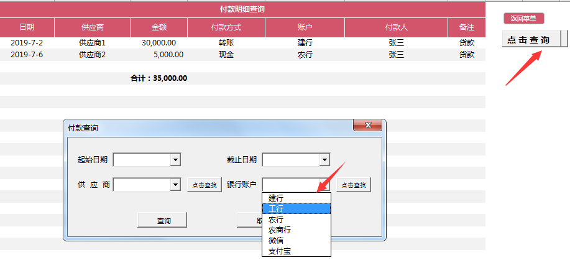Click into the 起始日期 input field
Screen dimensions: 570x260
[142, 160]
